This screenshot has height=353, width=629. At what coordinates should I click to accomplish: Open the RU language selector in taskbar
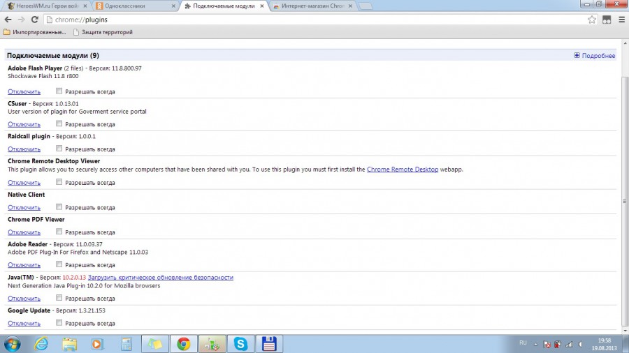(x=523, y=343)
